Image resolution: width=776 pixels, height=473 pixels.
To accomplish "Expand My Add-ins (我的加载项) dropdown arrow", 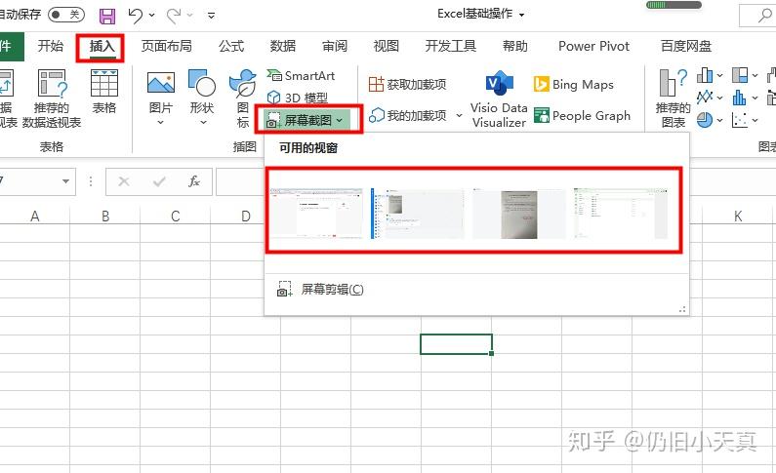I will [460, 115].
